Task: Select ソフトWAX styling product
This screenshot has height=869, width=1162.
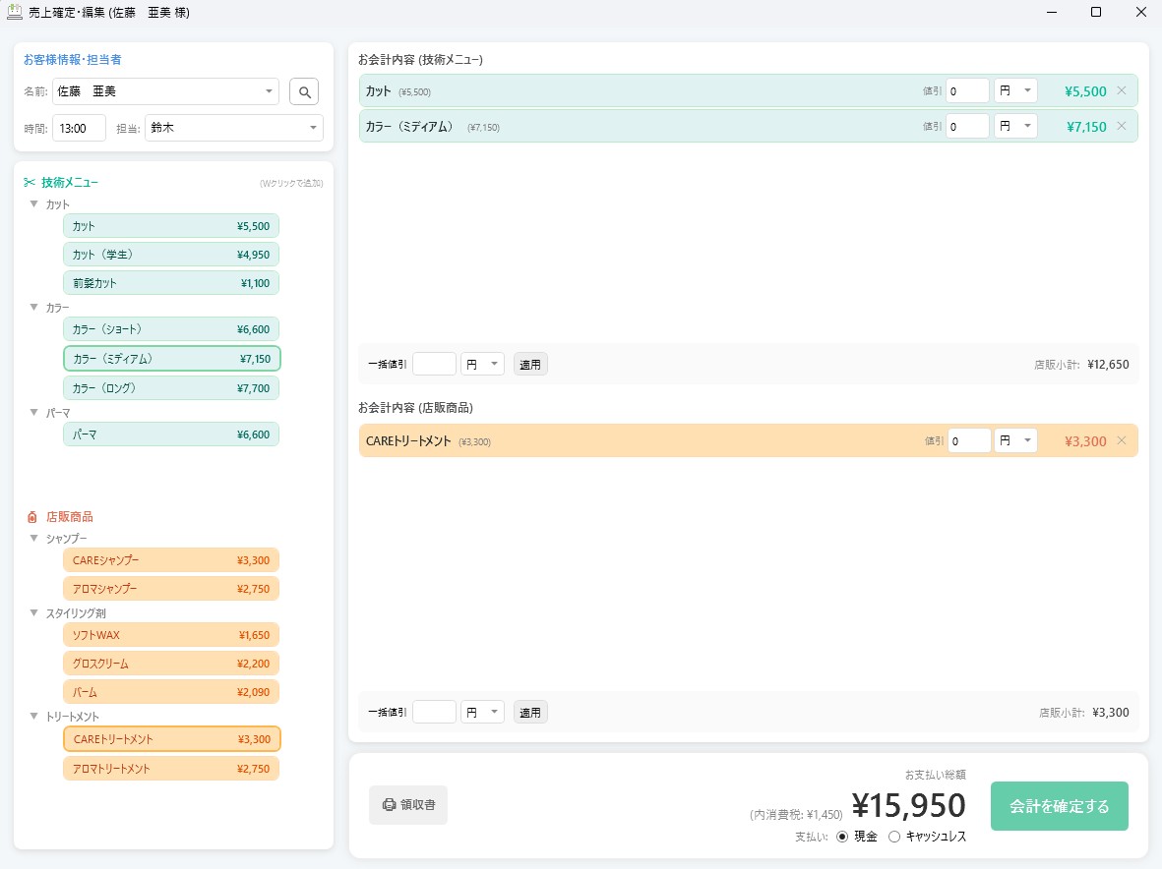Action: pyautogui.click(x=171, y=635)
